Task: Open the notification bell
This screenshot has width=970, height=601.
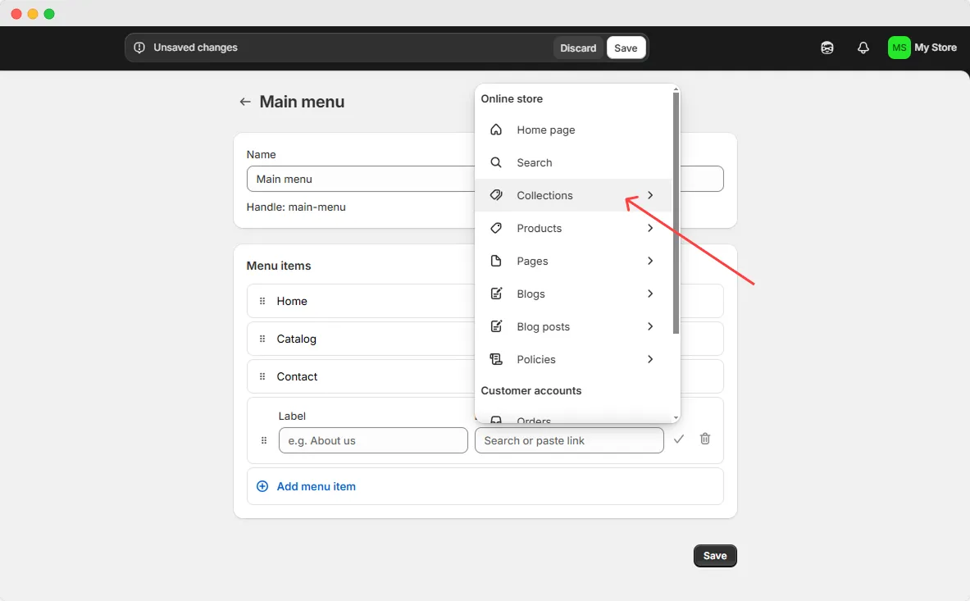Action: (x=863, y=48)
